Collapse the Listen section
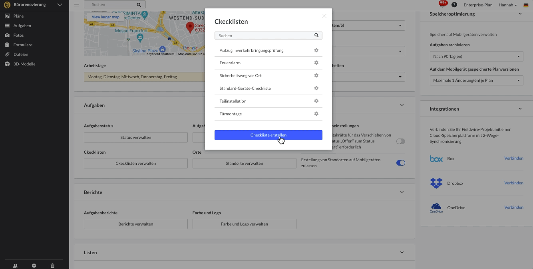Screen dimensions: 533x269 [402, 252]
